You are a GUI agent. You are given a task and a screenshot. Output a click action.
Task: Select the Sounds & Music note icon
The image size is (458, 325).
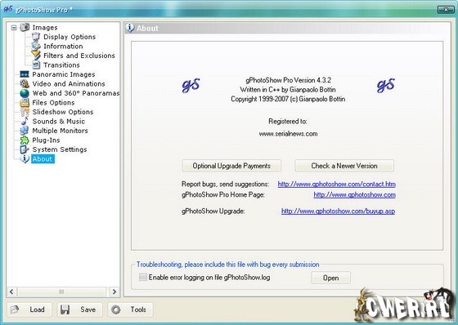point(25,121)
